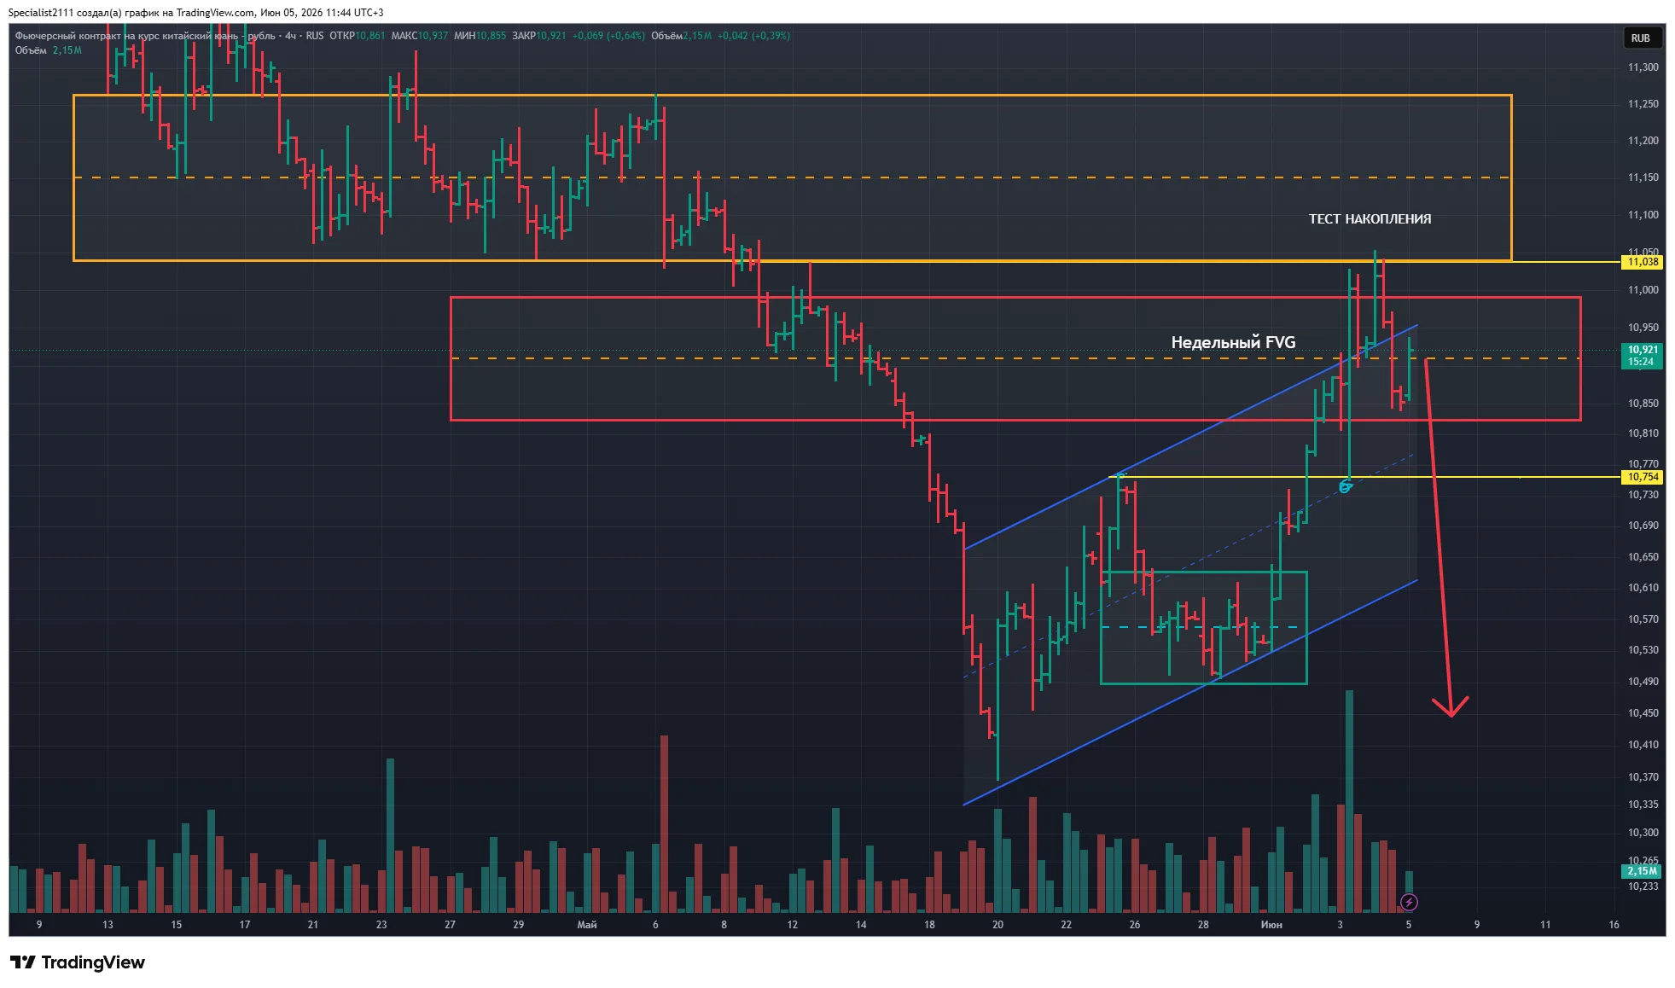Click date label 20 on time axis

(997, 925)
